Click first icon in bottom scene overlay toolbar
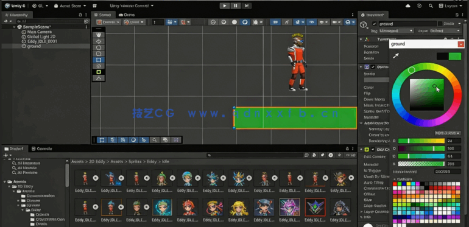The image size is (469, 227). point(102,140)
